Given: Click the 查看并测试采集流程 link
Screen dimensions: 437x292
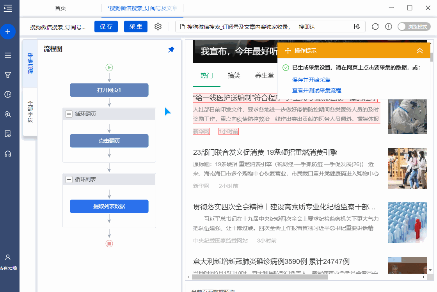Looking at the screenshot, I should [316, 90].
